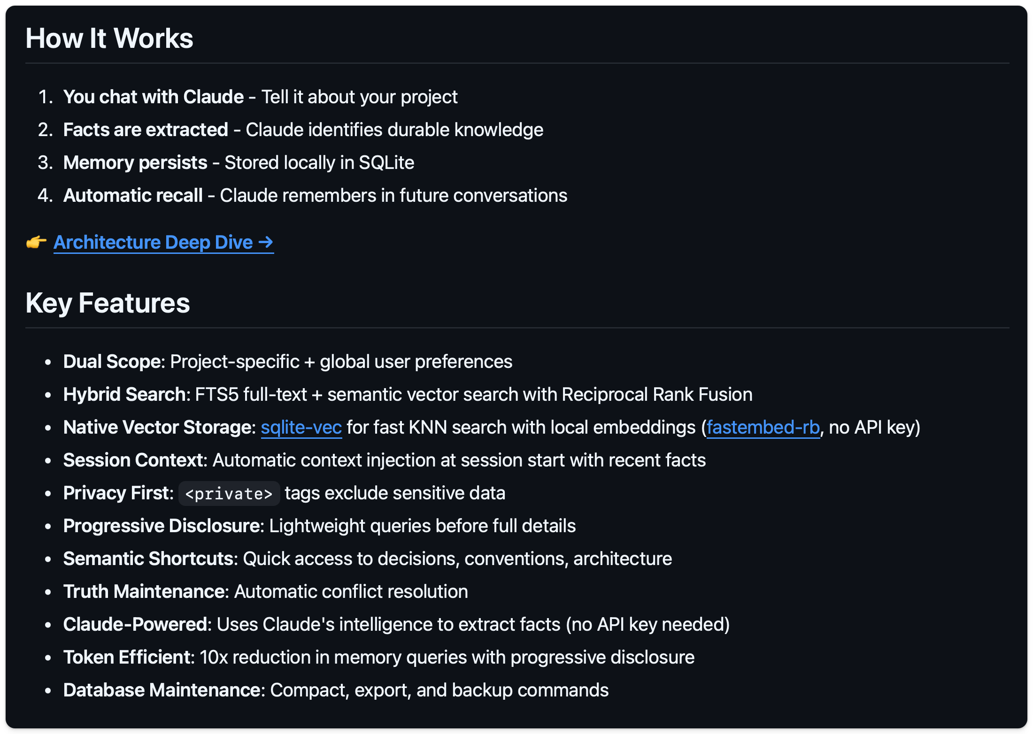Click the Token Efficient bullet label
1033x734 pixels.
[x=127, y=658]
